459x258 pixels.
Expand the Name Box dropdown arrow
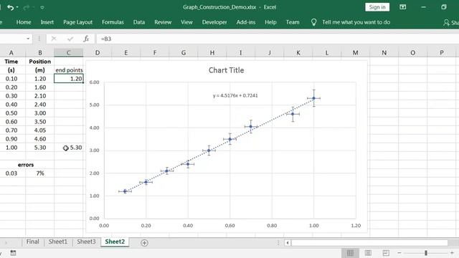point(28,39)
